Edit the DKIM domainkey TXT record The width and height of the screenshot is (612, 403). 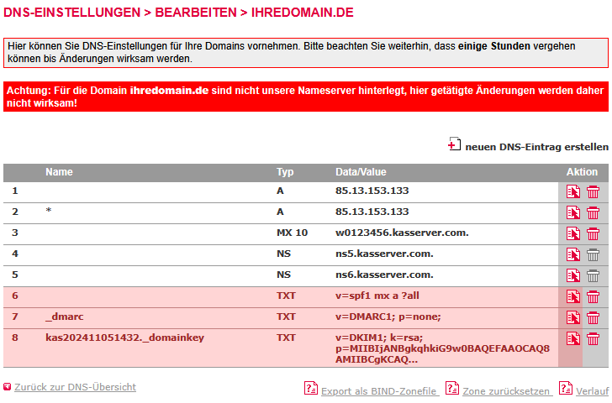573,338
